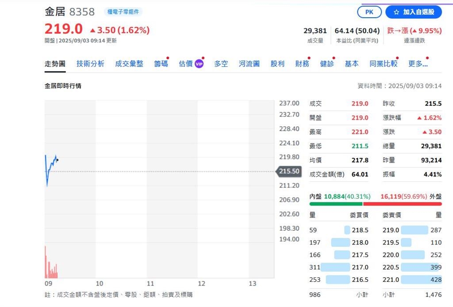The width and height of the screenshot is (453, 307).
Task: Open the PK comparison button
Action: click(369, 12)
